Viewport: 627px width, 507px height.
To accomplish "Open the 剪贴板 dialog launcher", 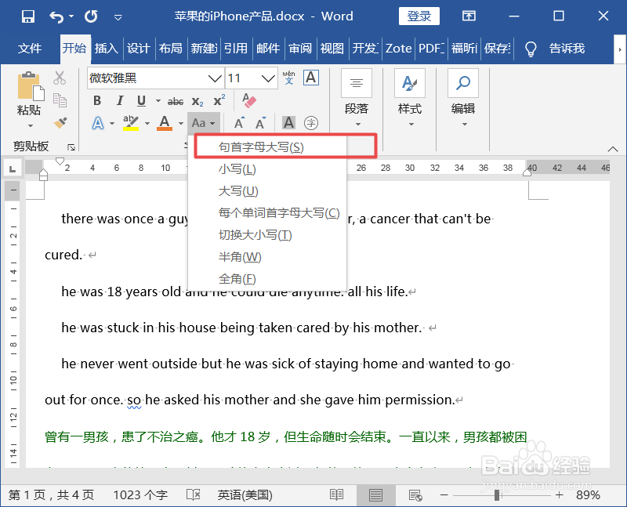I will click(71, 147).
